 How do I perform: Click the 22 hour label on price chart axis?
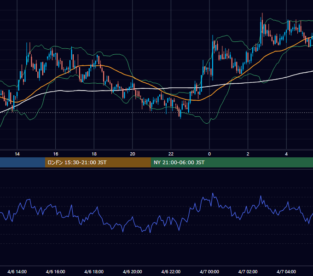click(x=171, y=154)
